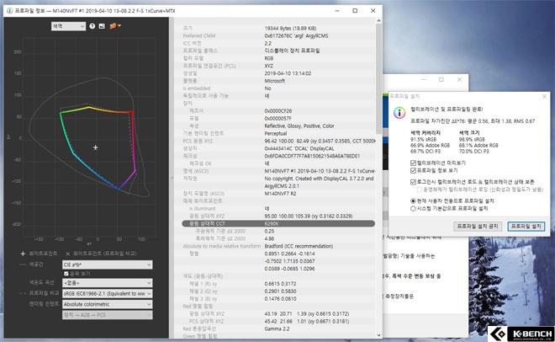Click the profile info window app icon

9,11
